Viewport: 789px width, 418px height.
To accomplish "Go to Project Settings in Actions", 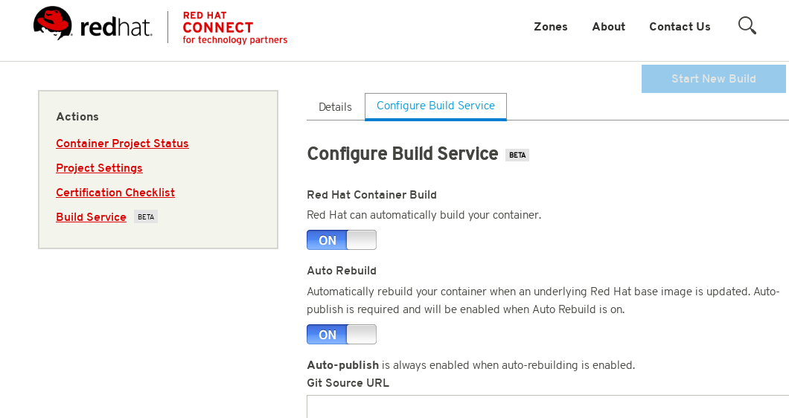I will [x=99, y=168].
